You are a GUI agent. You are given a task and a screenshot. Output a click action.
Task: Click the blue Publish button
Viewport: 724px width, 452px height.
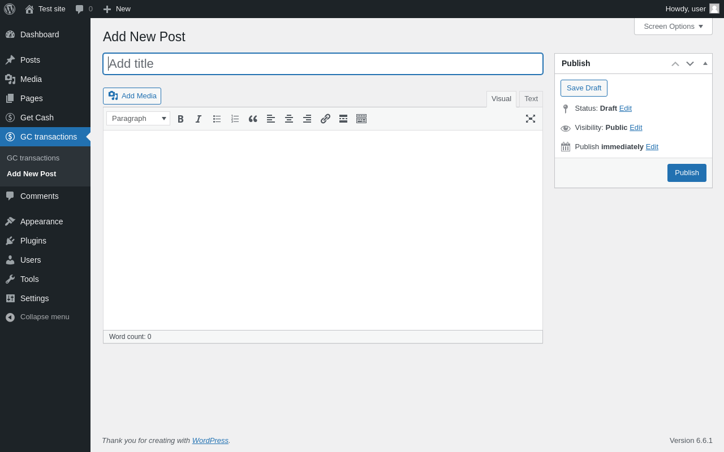(x=687, y=173)
